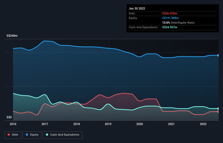Click the 13.6% Debt/Equity Ratio text
This screenshot has width=223, height=143.
click(x=178, y=23)
